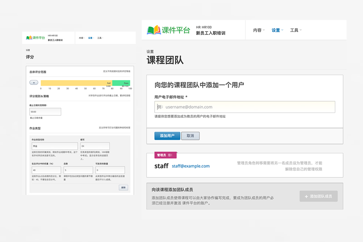Image resolution: width=363 pixels, height=242 pixels.
Task: Click the 添加团队成员 button with plus icon
Action: click(x=319, y=196)
